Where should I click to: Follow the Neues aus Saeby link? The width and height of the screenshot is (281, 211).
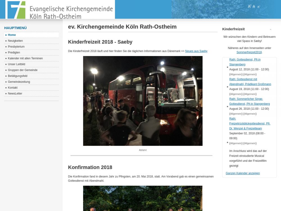196,51
